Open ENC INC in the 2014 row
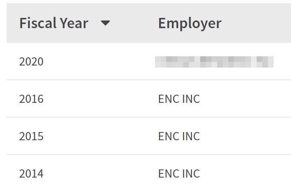 [x=179, y=174]
